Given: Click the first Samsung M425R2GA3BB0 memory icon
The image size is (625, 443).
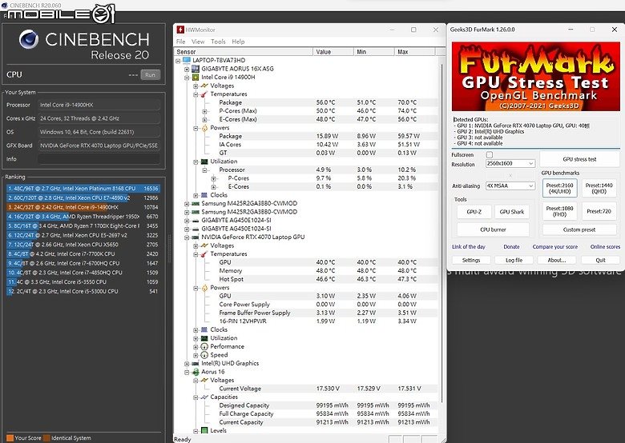Looking at the screenshot, I should (196, 204).
